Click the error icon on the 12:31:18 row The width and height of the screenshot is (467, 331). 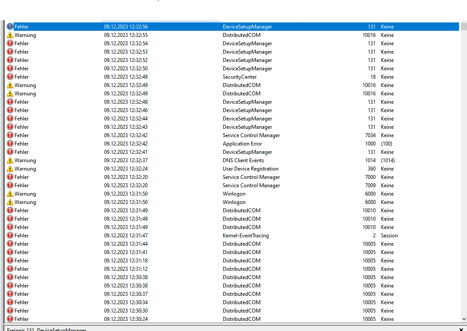point(10,260)
